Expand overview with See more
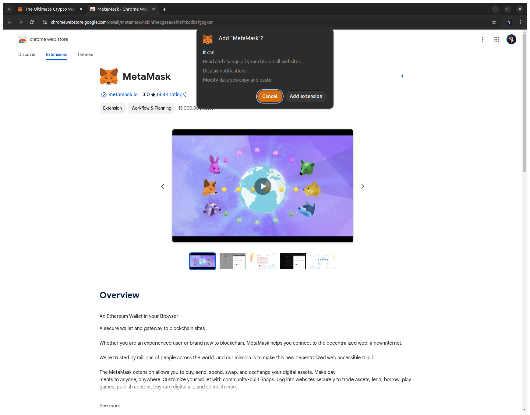This screenshot has height=415, width=530. pos(110,406)
